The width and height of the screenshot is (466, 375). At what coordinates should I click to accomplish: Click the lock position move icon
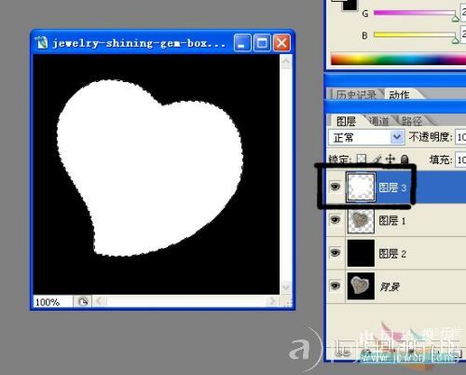point(391,160)
